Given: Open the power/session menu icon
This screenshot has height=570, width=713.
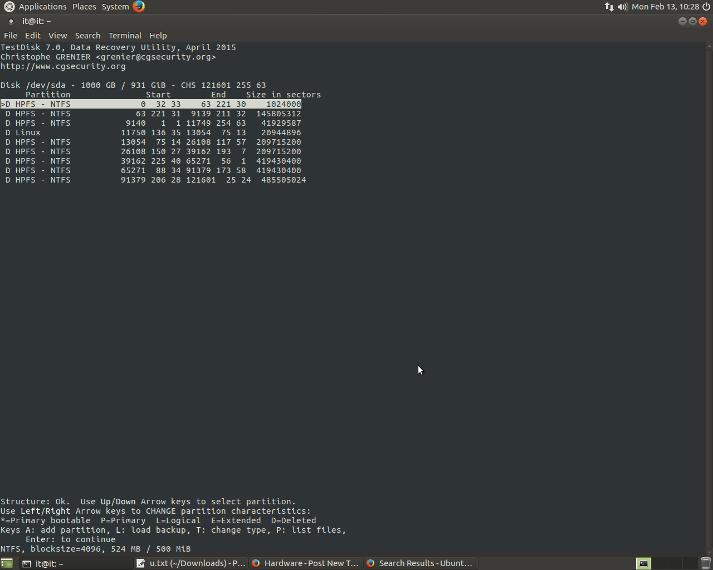Looking at the screenshot, I should tap(706, 7).
